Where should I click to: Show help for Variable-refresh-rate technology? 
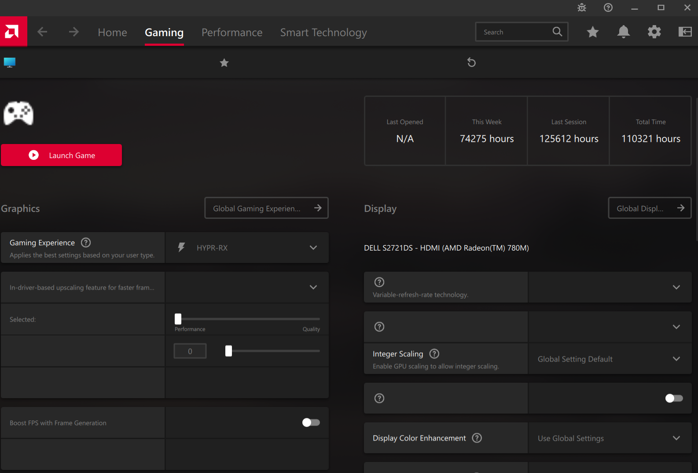point(379,282)
